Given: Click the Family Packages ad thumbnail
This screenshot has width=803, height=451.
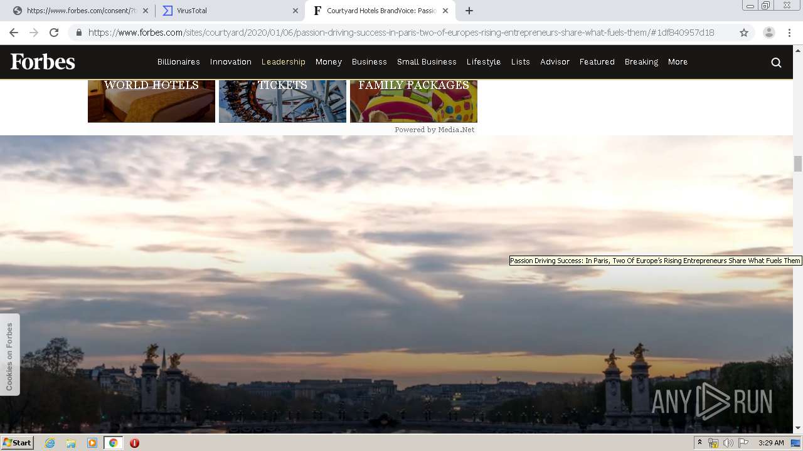Looking at the screenshot, I should 413,101.
